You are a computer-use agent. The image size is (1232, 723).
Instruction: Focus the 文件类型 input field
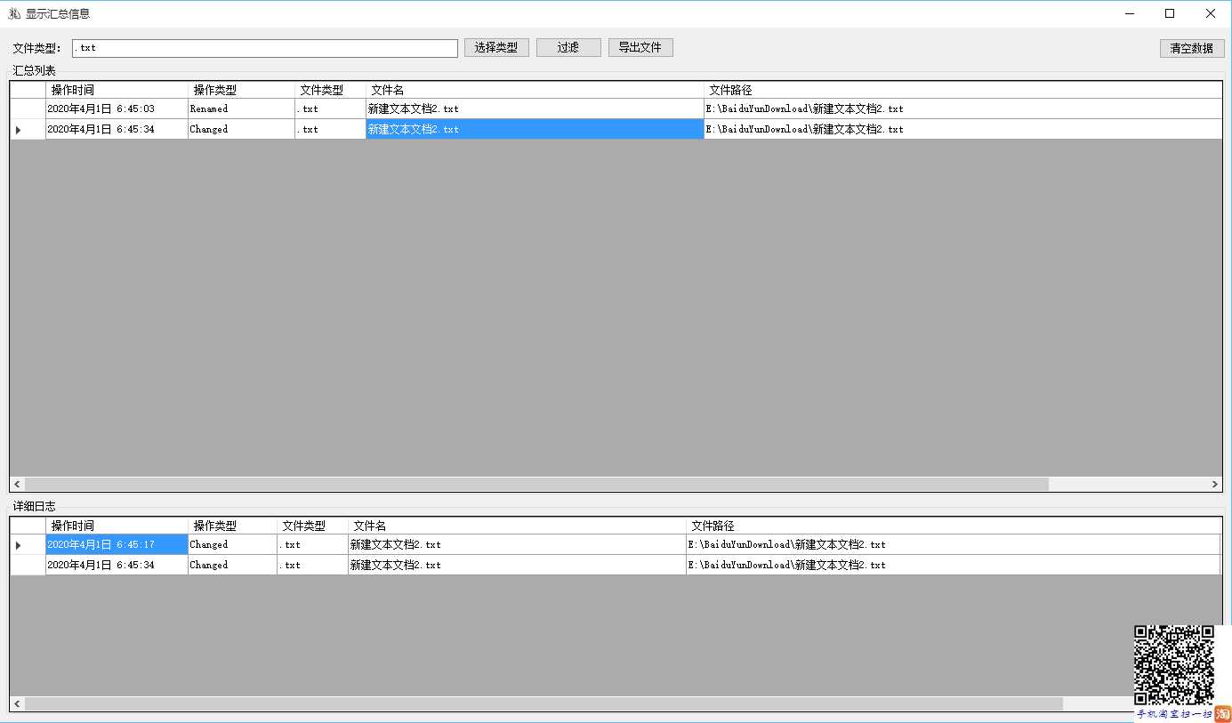tap(265, 48)
